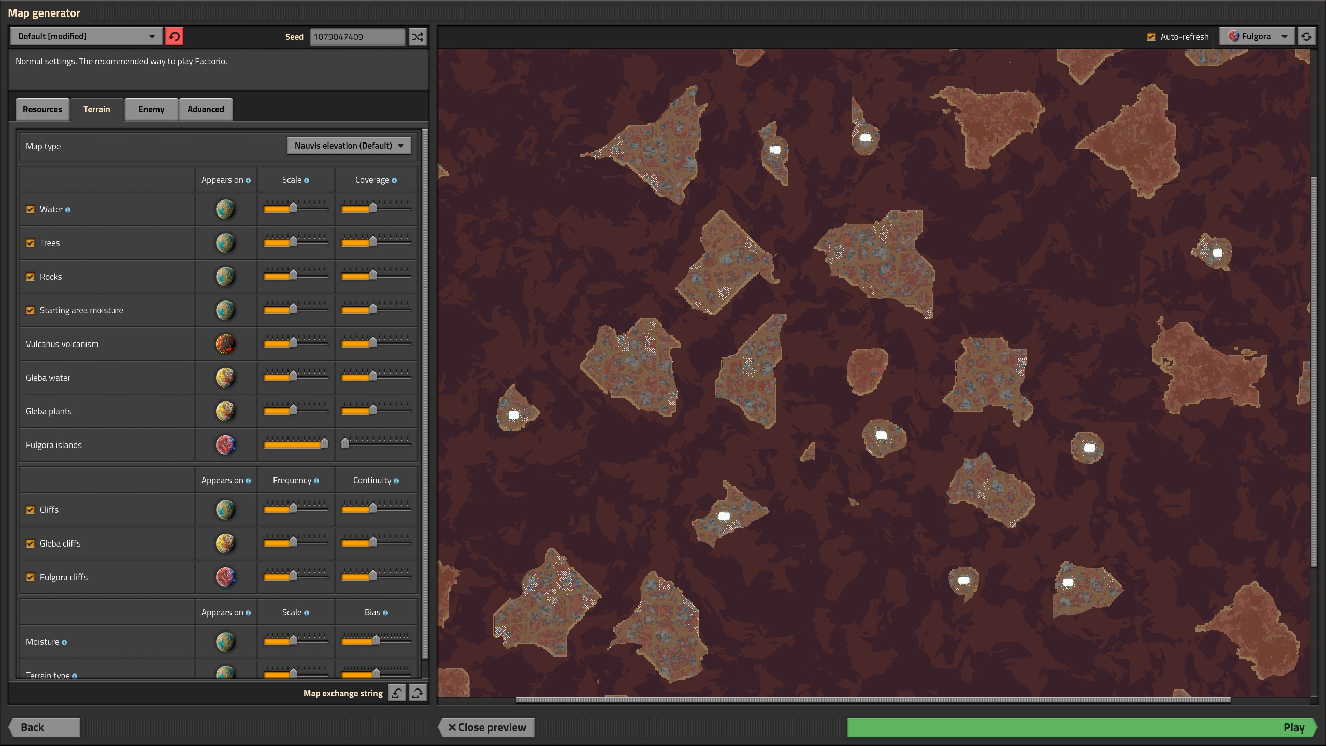This screenshot has height=746, width=1326.
Task: Click Nauvis planet icon in Rocks row
Action: tap(225, 277)
